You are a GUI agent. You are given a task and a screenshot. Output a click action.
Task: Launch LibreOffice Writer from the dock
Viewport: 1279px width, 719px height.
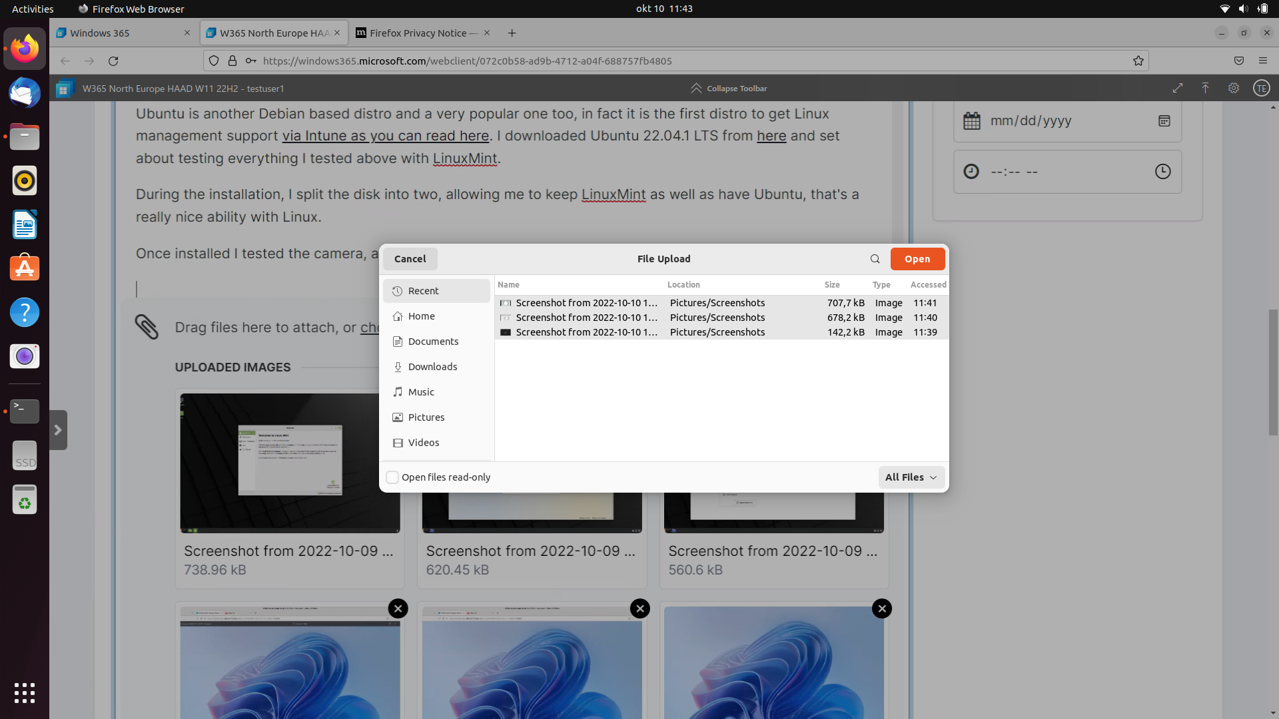coord(25,224)
